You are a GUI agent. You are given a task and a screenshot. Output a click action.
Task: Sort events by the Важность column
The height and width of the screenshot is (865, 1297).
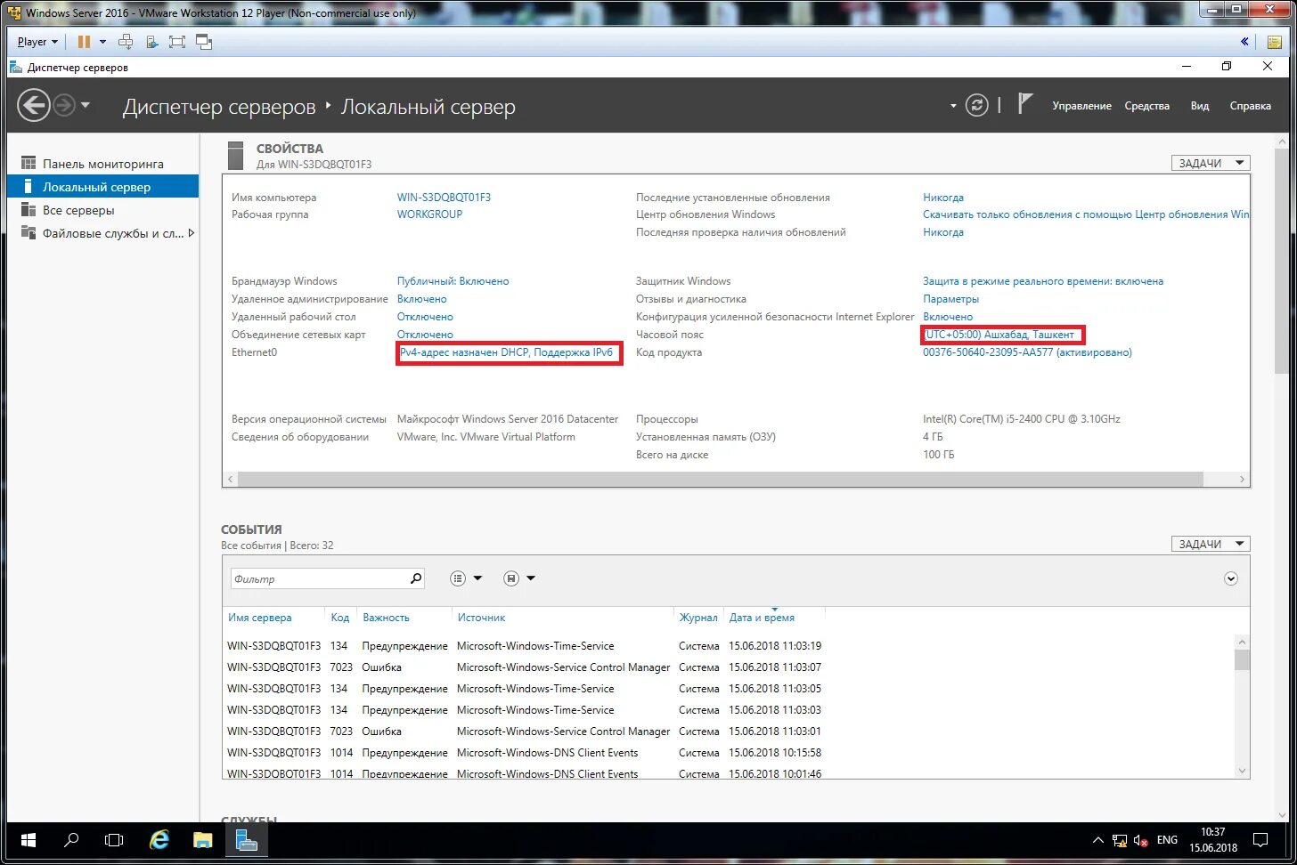point(386,618)
